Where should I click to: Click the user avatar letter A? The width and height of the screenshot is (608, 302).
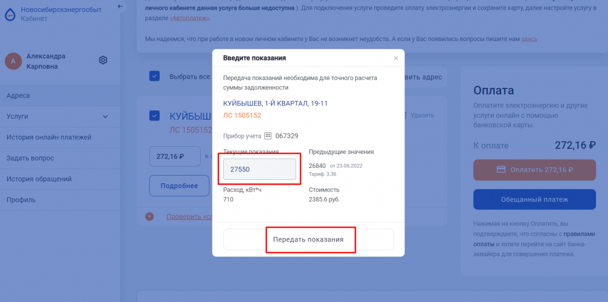pos(13,61)
